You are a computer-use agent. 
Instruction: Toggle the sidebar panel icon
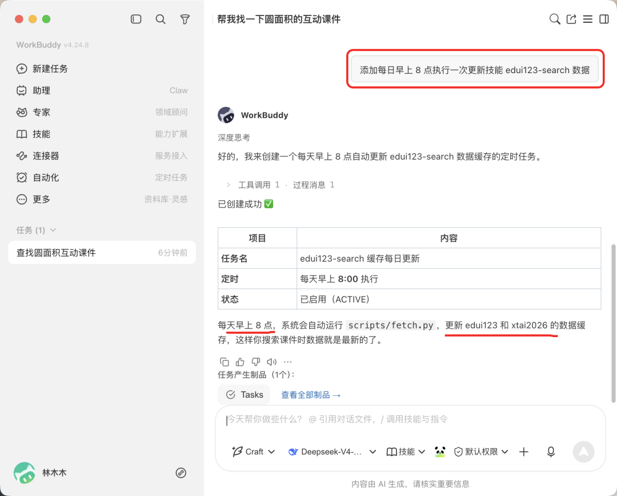[x=136, y=19]
